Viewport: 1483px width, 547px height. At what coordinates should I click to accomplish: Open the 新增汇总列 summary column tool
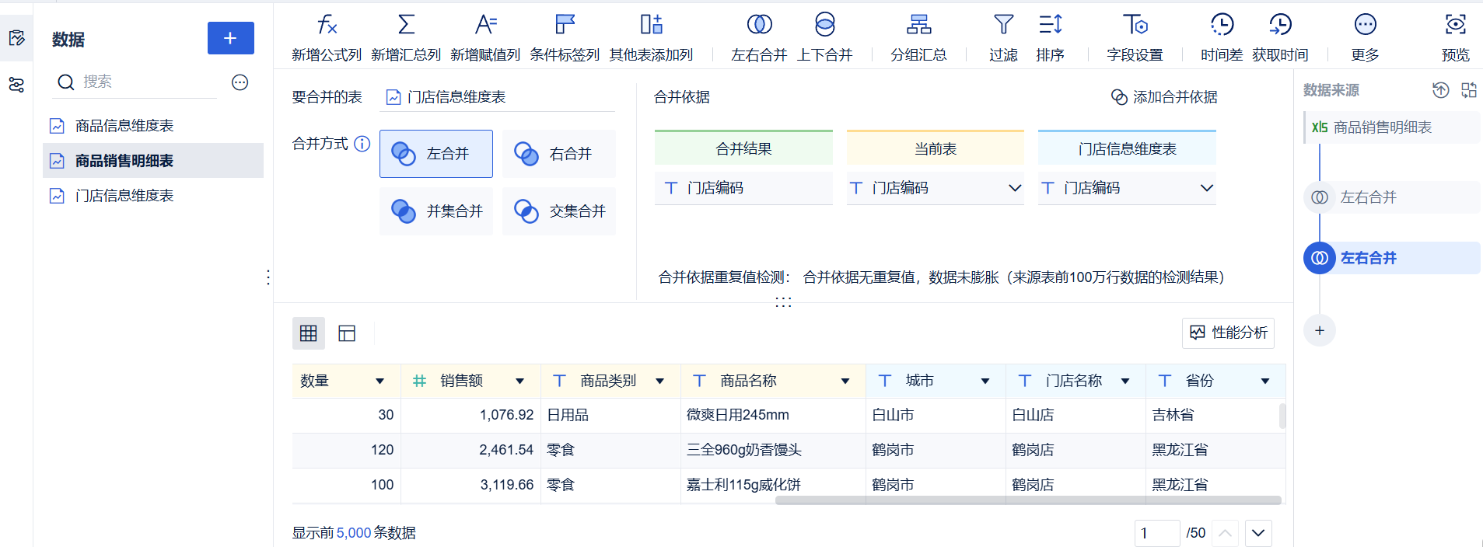pyautogui.click(x=406, y=26)
